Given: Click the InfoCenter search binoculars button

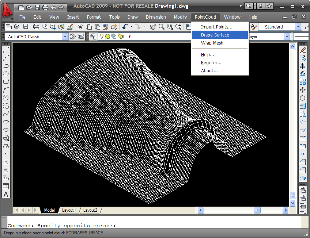Looking at the screenshot, I should coord(249,6).
